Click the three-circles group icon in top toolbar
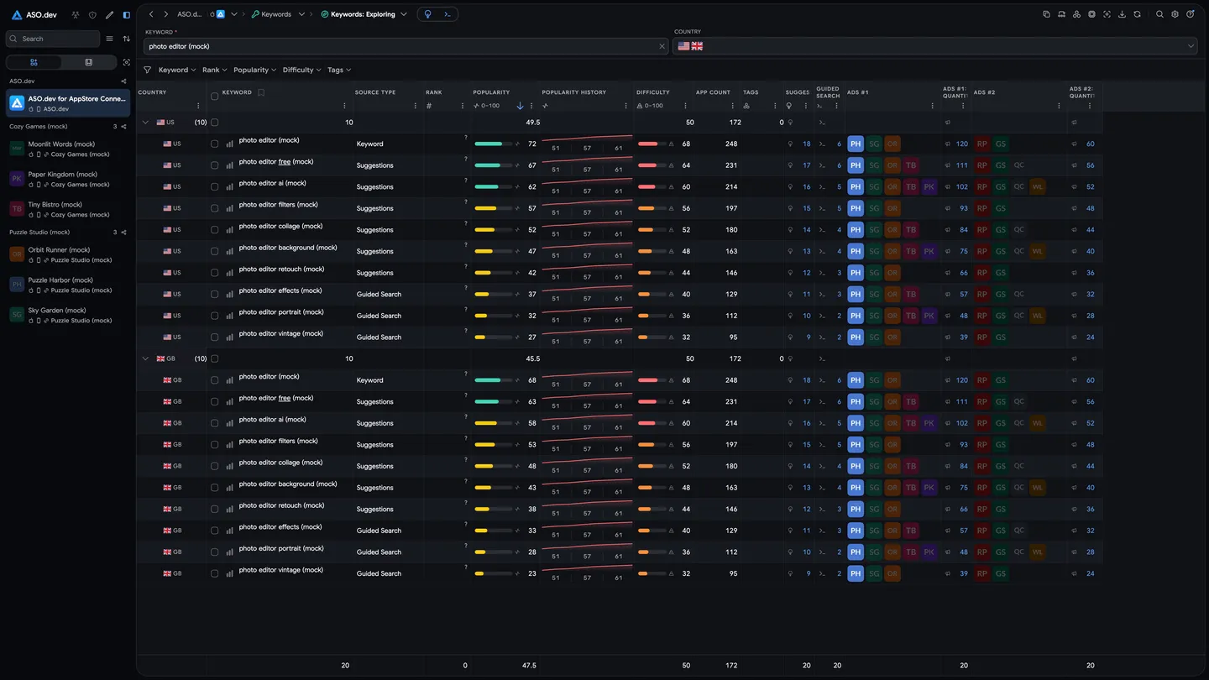This screenshot has width=1209, height=680. pyautogui.click(x=1076, y=14)
